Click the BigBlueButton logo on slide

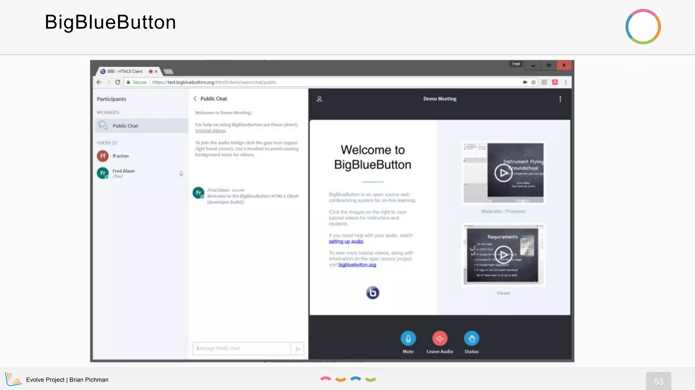click(373, 292)
